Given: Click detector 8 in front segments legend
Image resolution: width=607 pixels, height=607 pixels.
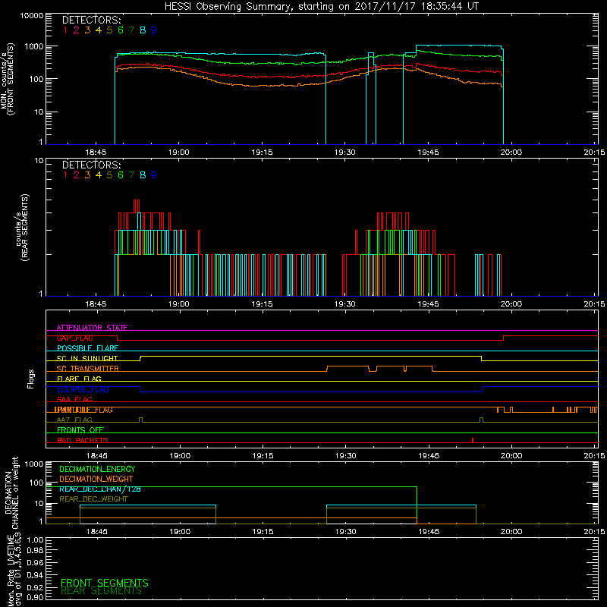Looking at the screenshot, I should (x=143, y=30).
